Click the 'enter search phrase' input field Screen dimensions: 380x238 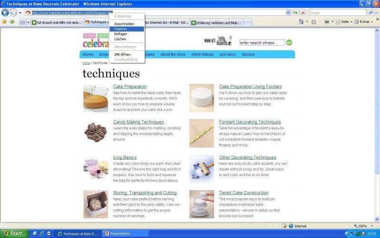point(262,43)
